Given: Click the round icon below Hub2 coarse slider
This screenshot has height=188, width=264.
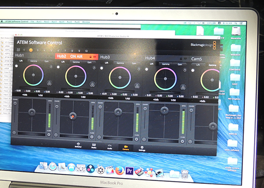Looking at the screenshot, I should [x=56, y=135].
